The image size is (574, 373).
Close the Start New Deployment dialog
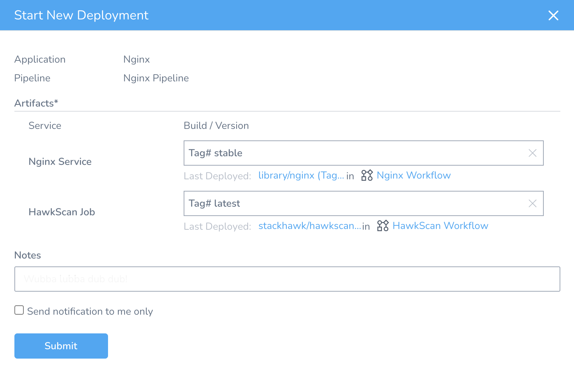click(553, 15)
